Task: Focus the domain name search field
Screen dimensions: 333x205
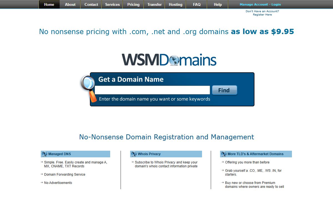Action: tap(152, 90)
